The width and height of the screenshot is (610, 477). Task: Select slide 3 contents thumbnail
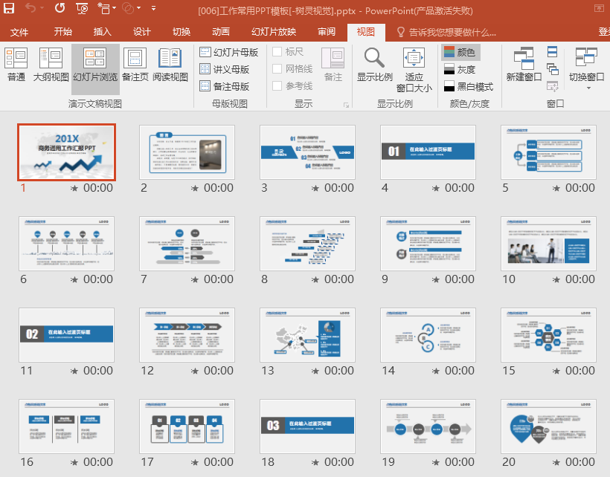pyautogui.click(x=308, y=152)
